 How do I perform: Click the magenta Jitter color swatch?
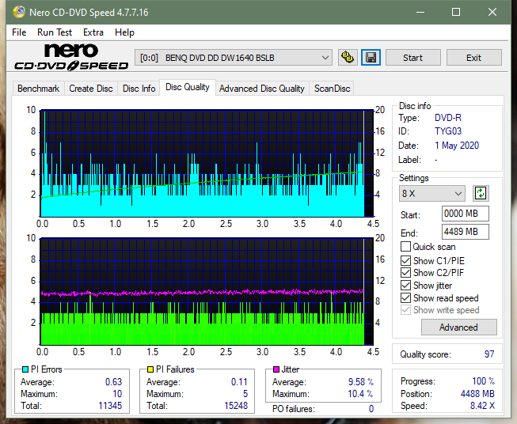pos(276,369)
